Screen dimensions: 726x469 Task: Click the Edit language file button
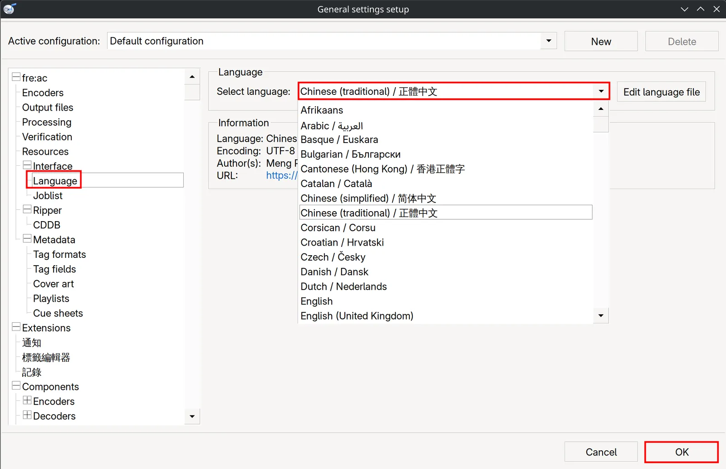[661, 92]
